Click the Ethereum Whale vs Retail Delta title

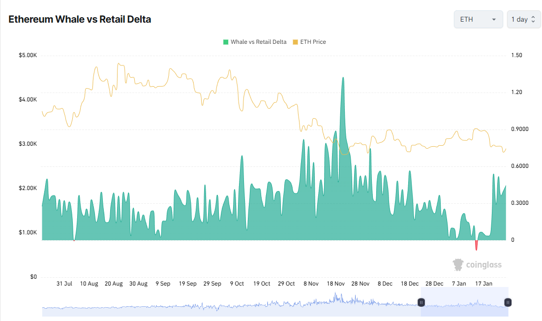[79, 19]
